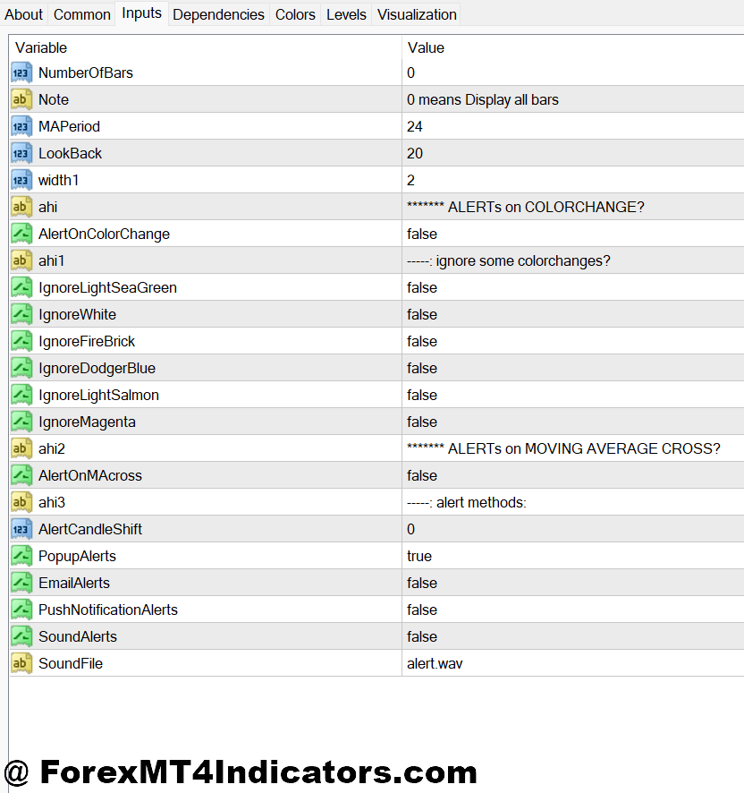744x793 pixels.
Task: Click the 123 icon beside NumberOfBars
Action: tap(21, 72)
